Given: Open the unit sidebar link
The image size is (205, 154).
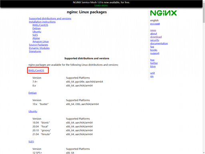Looking at the screenshot, I should pos(153,73).
